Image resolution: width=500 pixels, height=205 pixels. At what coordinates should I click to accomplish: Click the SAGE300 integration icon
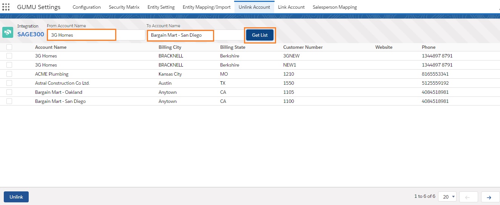point(8,33)
